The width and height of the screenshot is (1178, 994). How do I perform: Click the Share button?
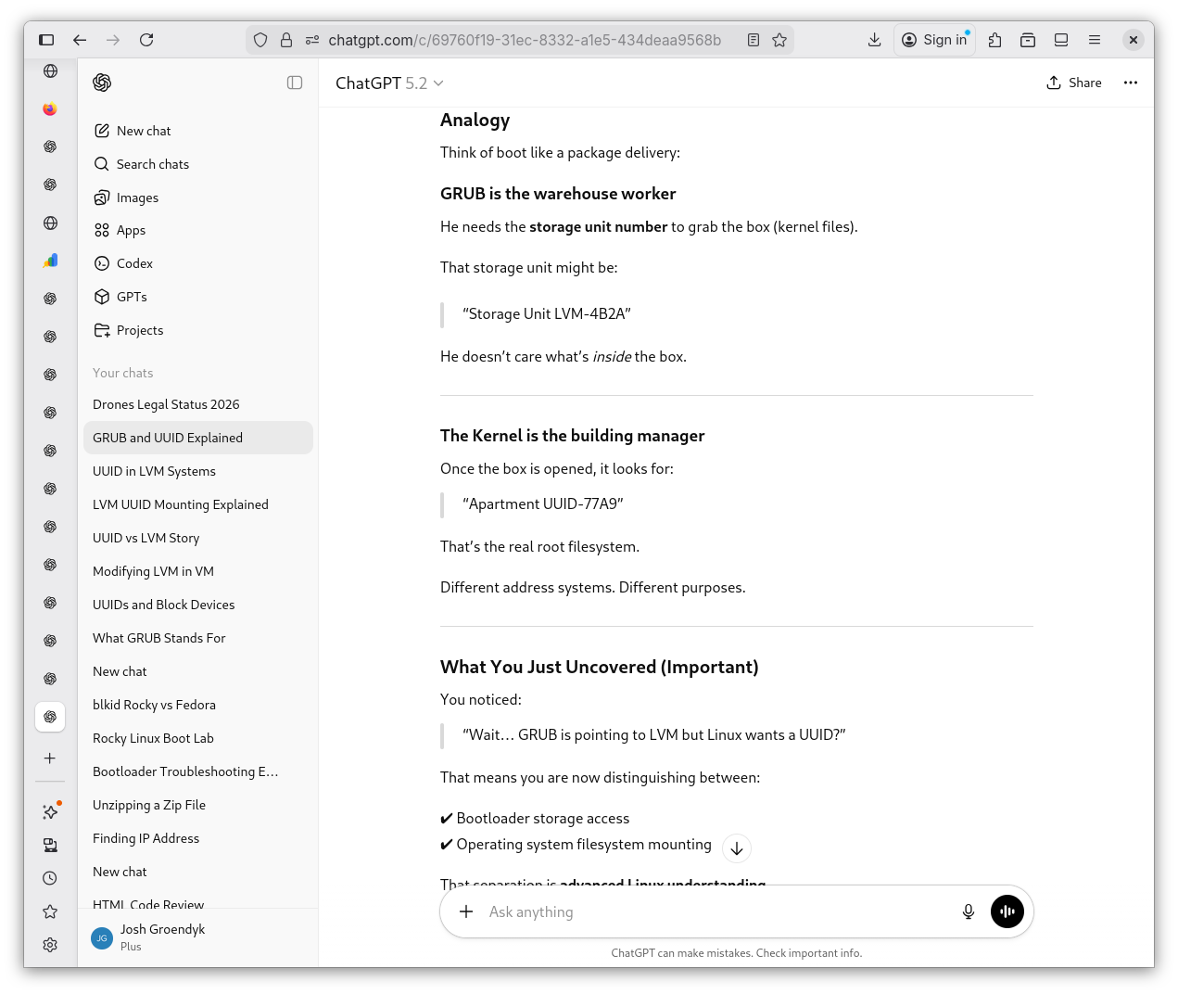[x=1074, y=83]
